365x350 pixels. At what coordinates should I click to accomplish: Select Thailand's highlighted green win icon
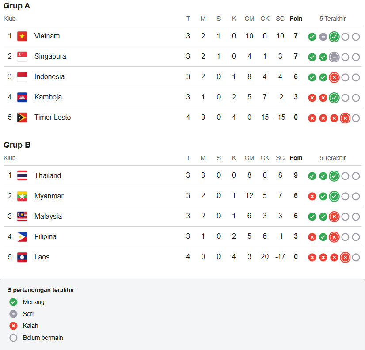(x=334, y=176)
